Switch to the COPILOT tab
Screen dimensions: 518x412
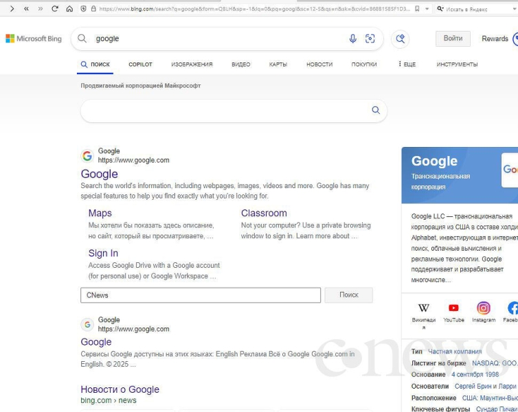tap(140, 65)
